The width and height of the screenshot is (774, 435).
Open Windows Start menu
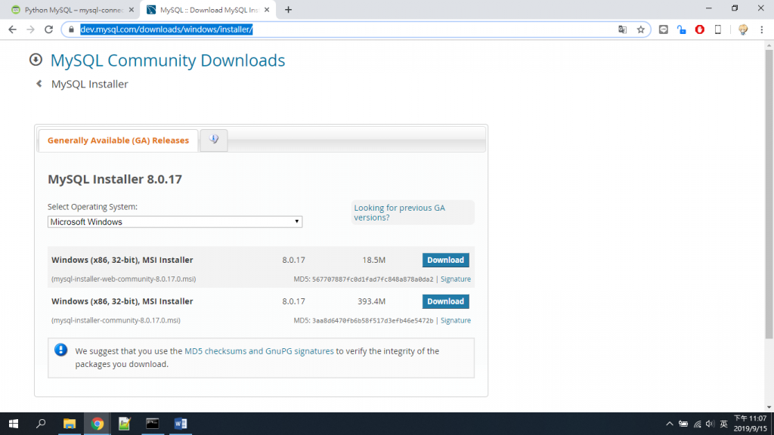[14, 424]
